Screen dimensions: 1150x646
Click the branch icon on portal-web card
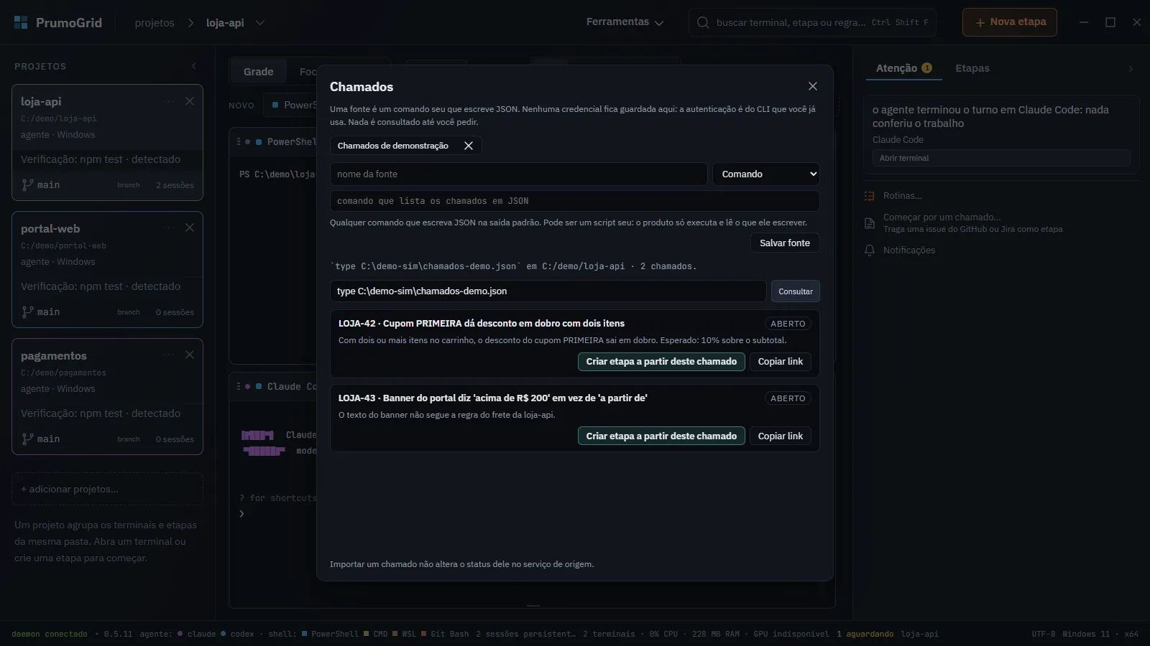coord(27,312)
